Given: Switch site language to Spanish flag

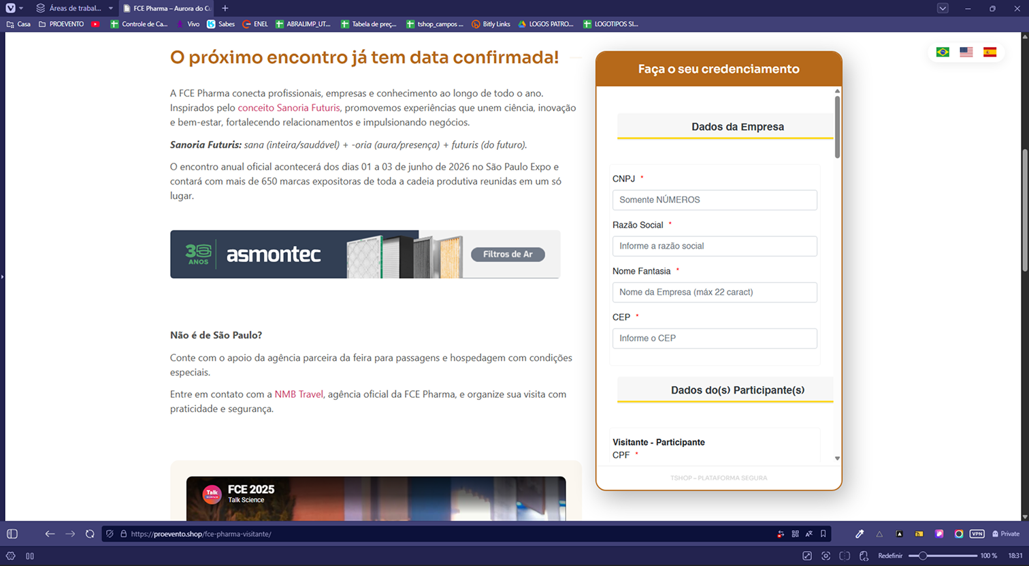Looking at the screenshot, I should 990,52.
